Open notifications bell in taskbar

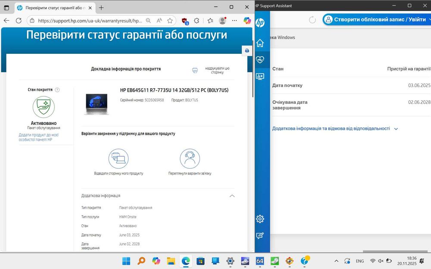[x=422, y=261]
